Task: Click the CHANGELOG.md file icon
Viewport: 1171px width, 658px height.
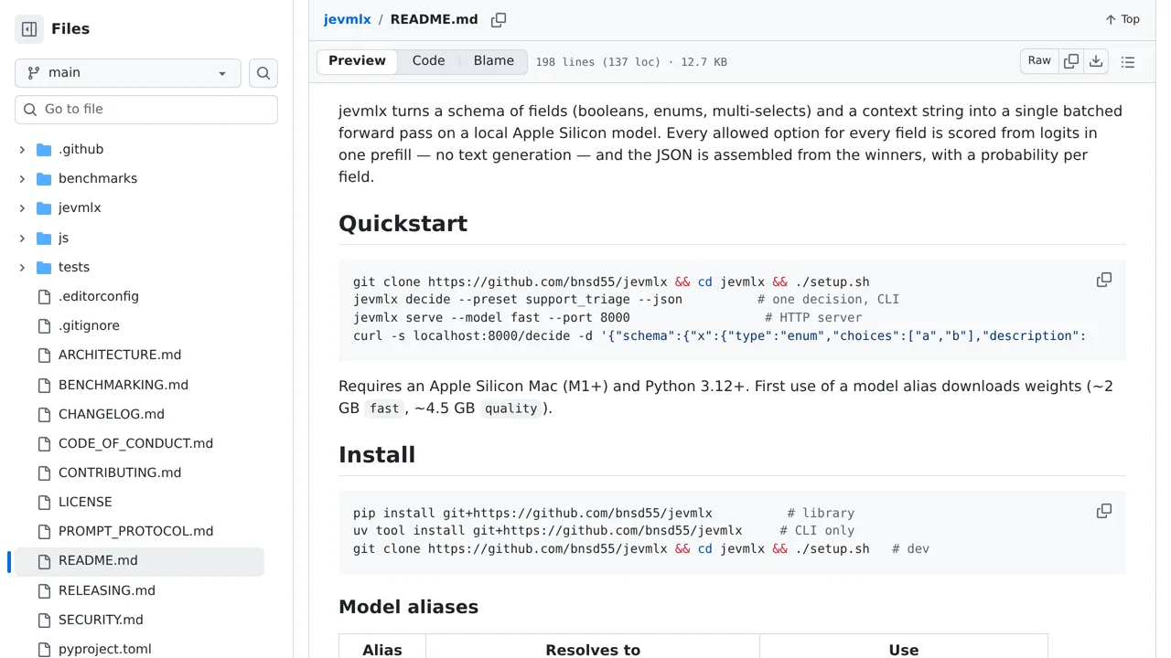Action: point(44,414)
